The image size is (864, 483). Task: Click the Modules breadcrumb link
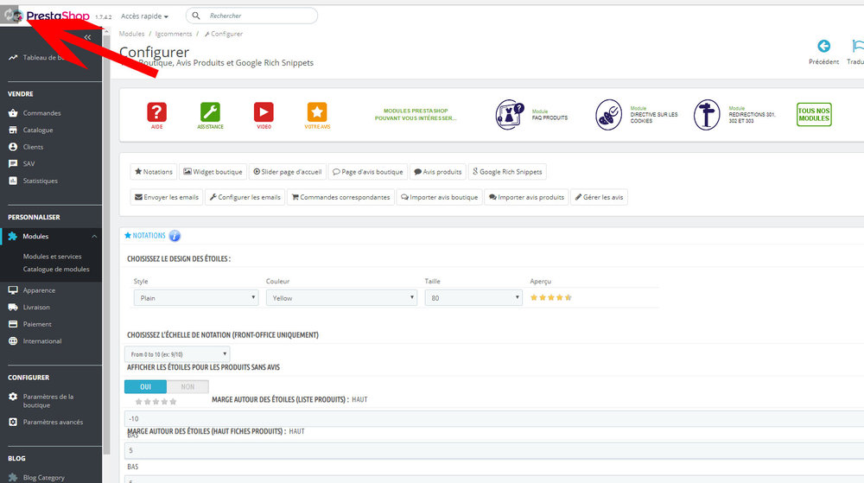tap(131, 35)
